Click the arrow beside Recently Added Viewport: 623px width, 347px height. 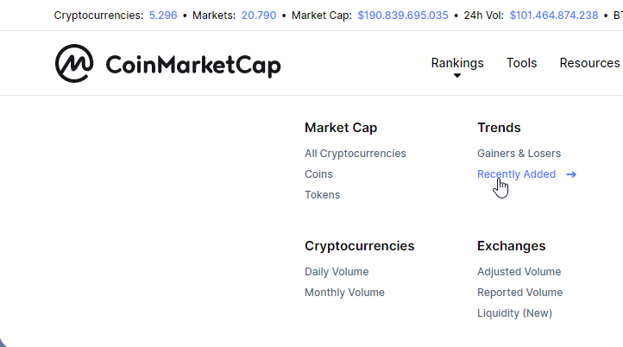click(x=571, y=174)
